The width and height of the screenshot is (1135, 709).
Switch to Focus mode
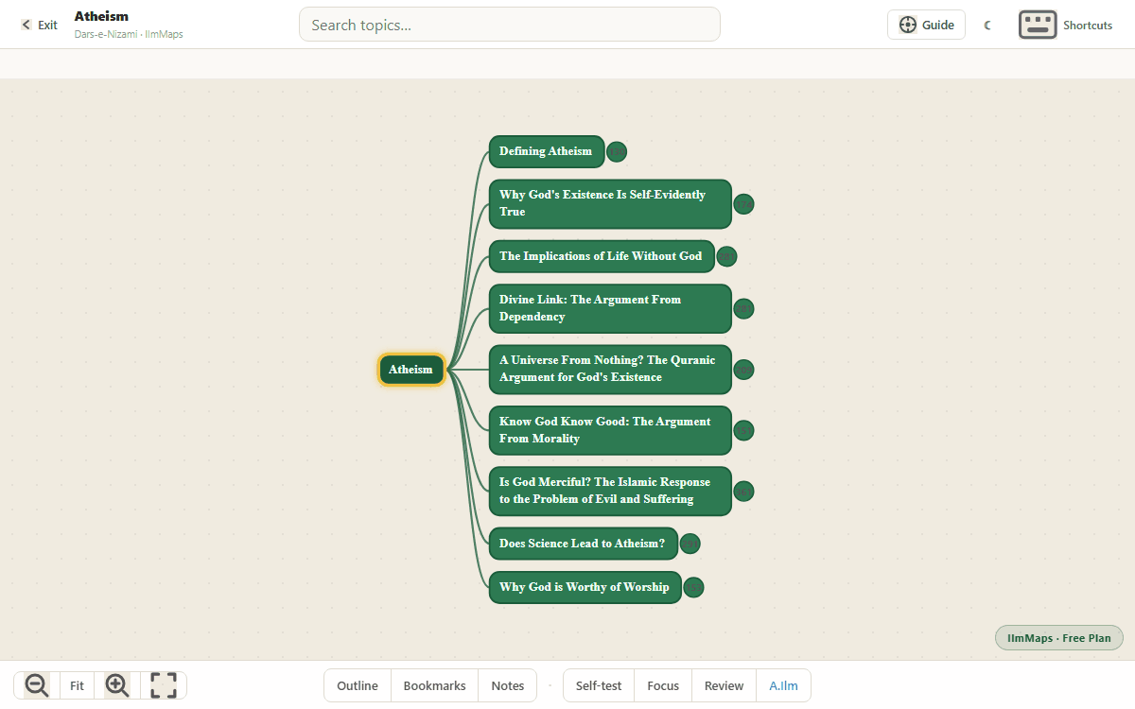click(663, 685)
